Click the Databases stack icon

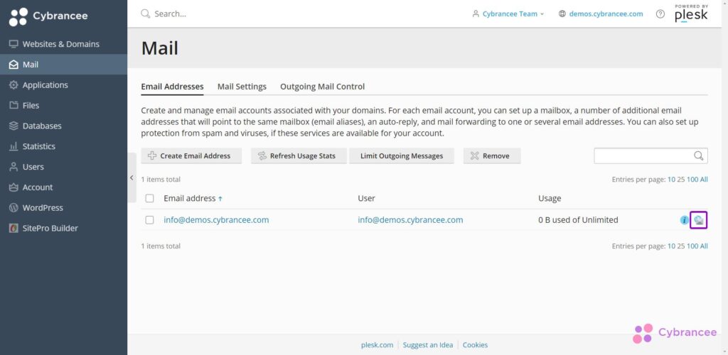point(14,126)
